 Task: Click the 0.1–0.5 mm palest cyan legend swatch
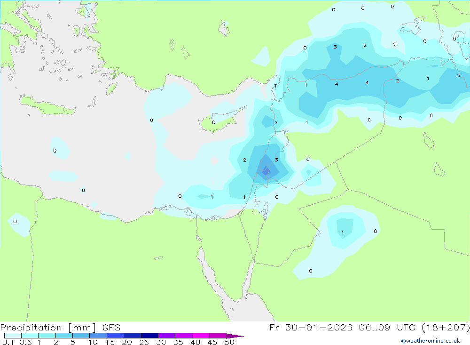(13, 336)
